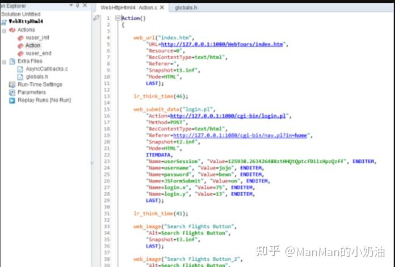Click the WebHttpHtml4 script icon
This screenshot has width=395, height=267.
point(4,22)
